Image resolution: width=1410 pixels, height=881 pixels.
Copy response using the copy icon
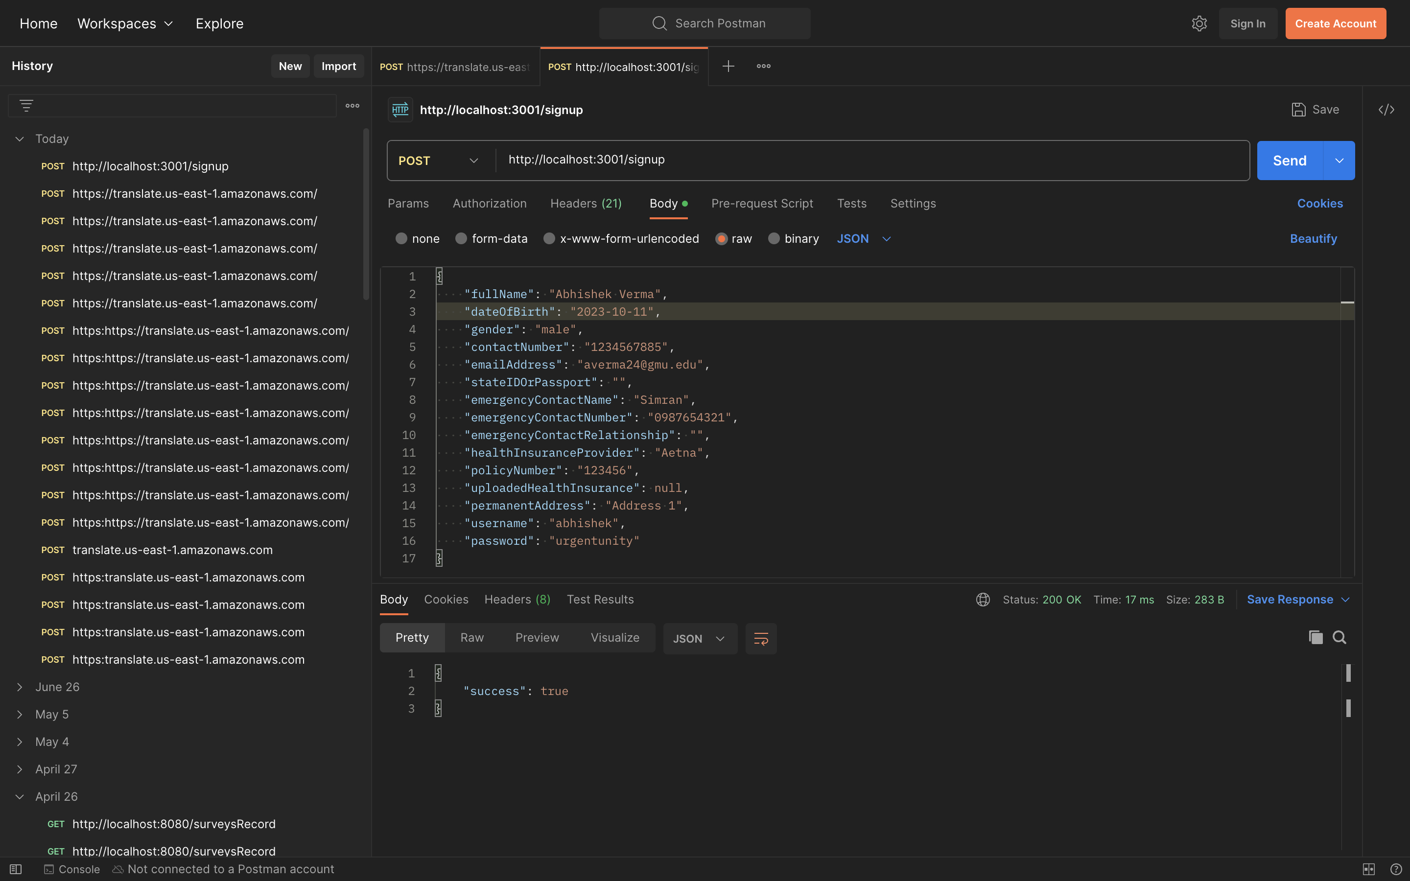(1316, 637)
